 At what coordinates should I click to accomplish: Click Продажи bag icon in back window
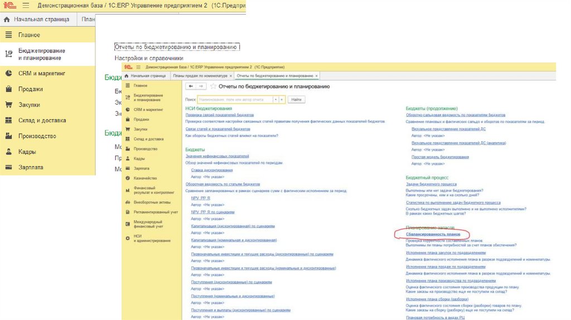pos(9,89)
